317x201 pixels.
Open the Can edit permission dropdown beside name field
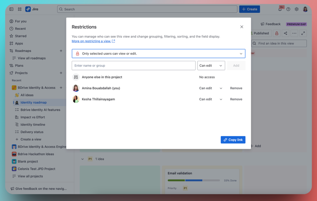tap(211, 66)
